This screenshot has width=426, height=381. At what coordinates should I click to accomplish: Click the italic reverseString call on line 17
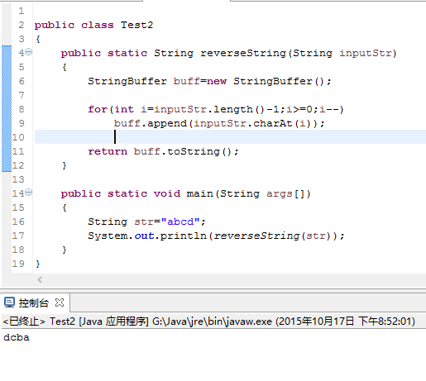click(x=257, y=236)
